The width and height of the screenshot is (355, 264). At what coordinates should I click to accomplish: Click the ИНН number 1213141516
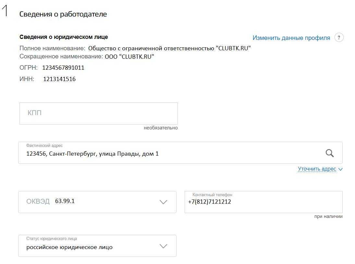59,79
